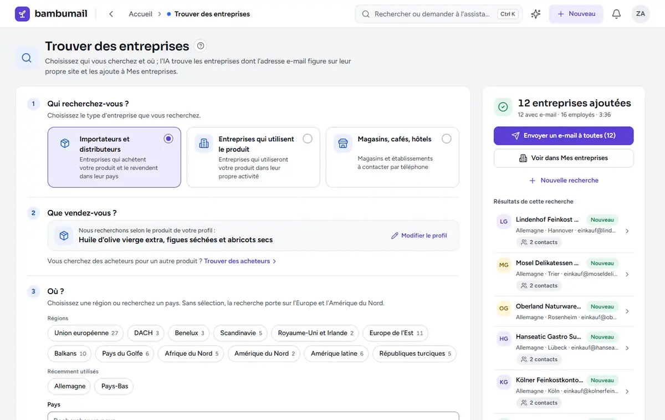
Task: Click the Importateurs et distributeurs box icon
Action: [x=65, y=144]
